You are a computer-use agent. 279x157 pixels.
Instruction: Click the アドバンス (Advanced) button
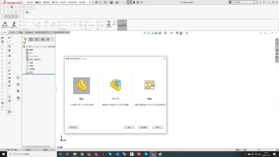pos(73,128)
